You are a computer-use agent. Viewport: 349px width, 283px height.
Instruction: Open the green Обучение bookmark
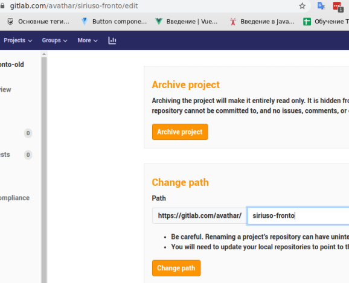click(x=326, y=21)
